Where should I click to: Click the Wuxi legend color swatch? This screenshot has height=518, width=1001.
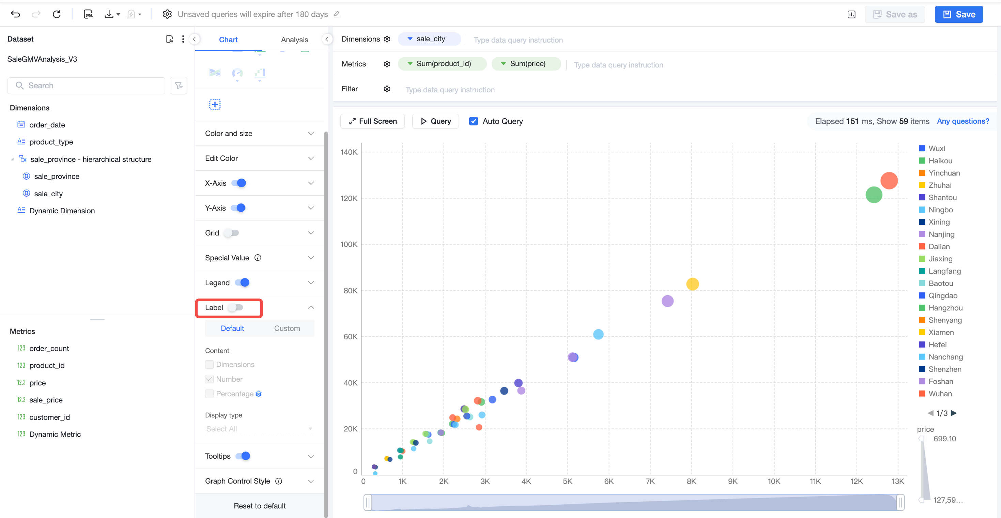922,149
